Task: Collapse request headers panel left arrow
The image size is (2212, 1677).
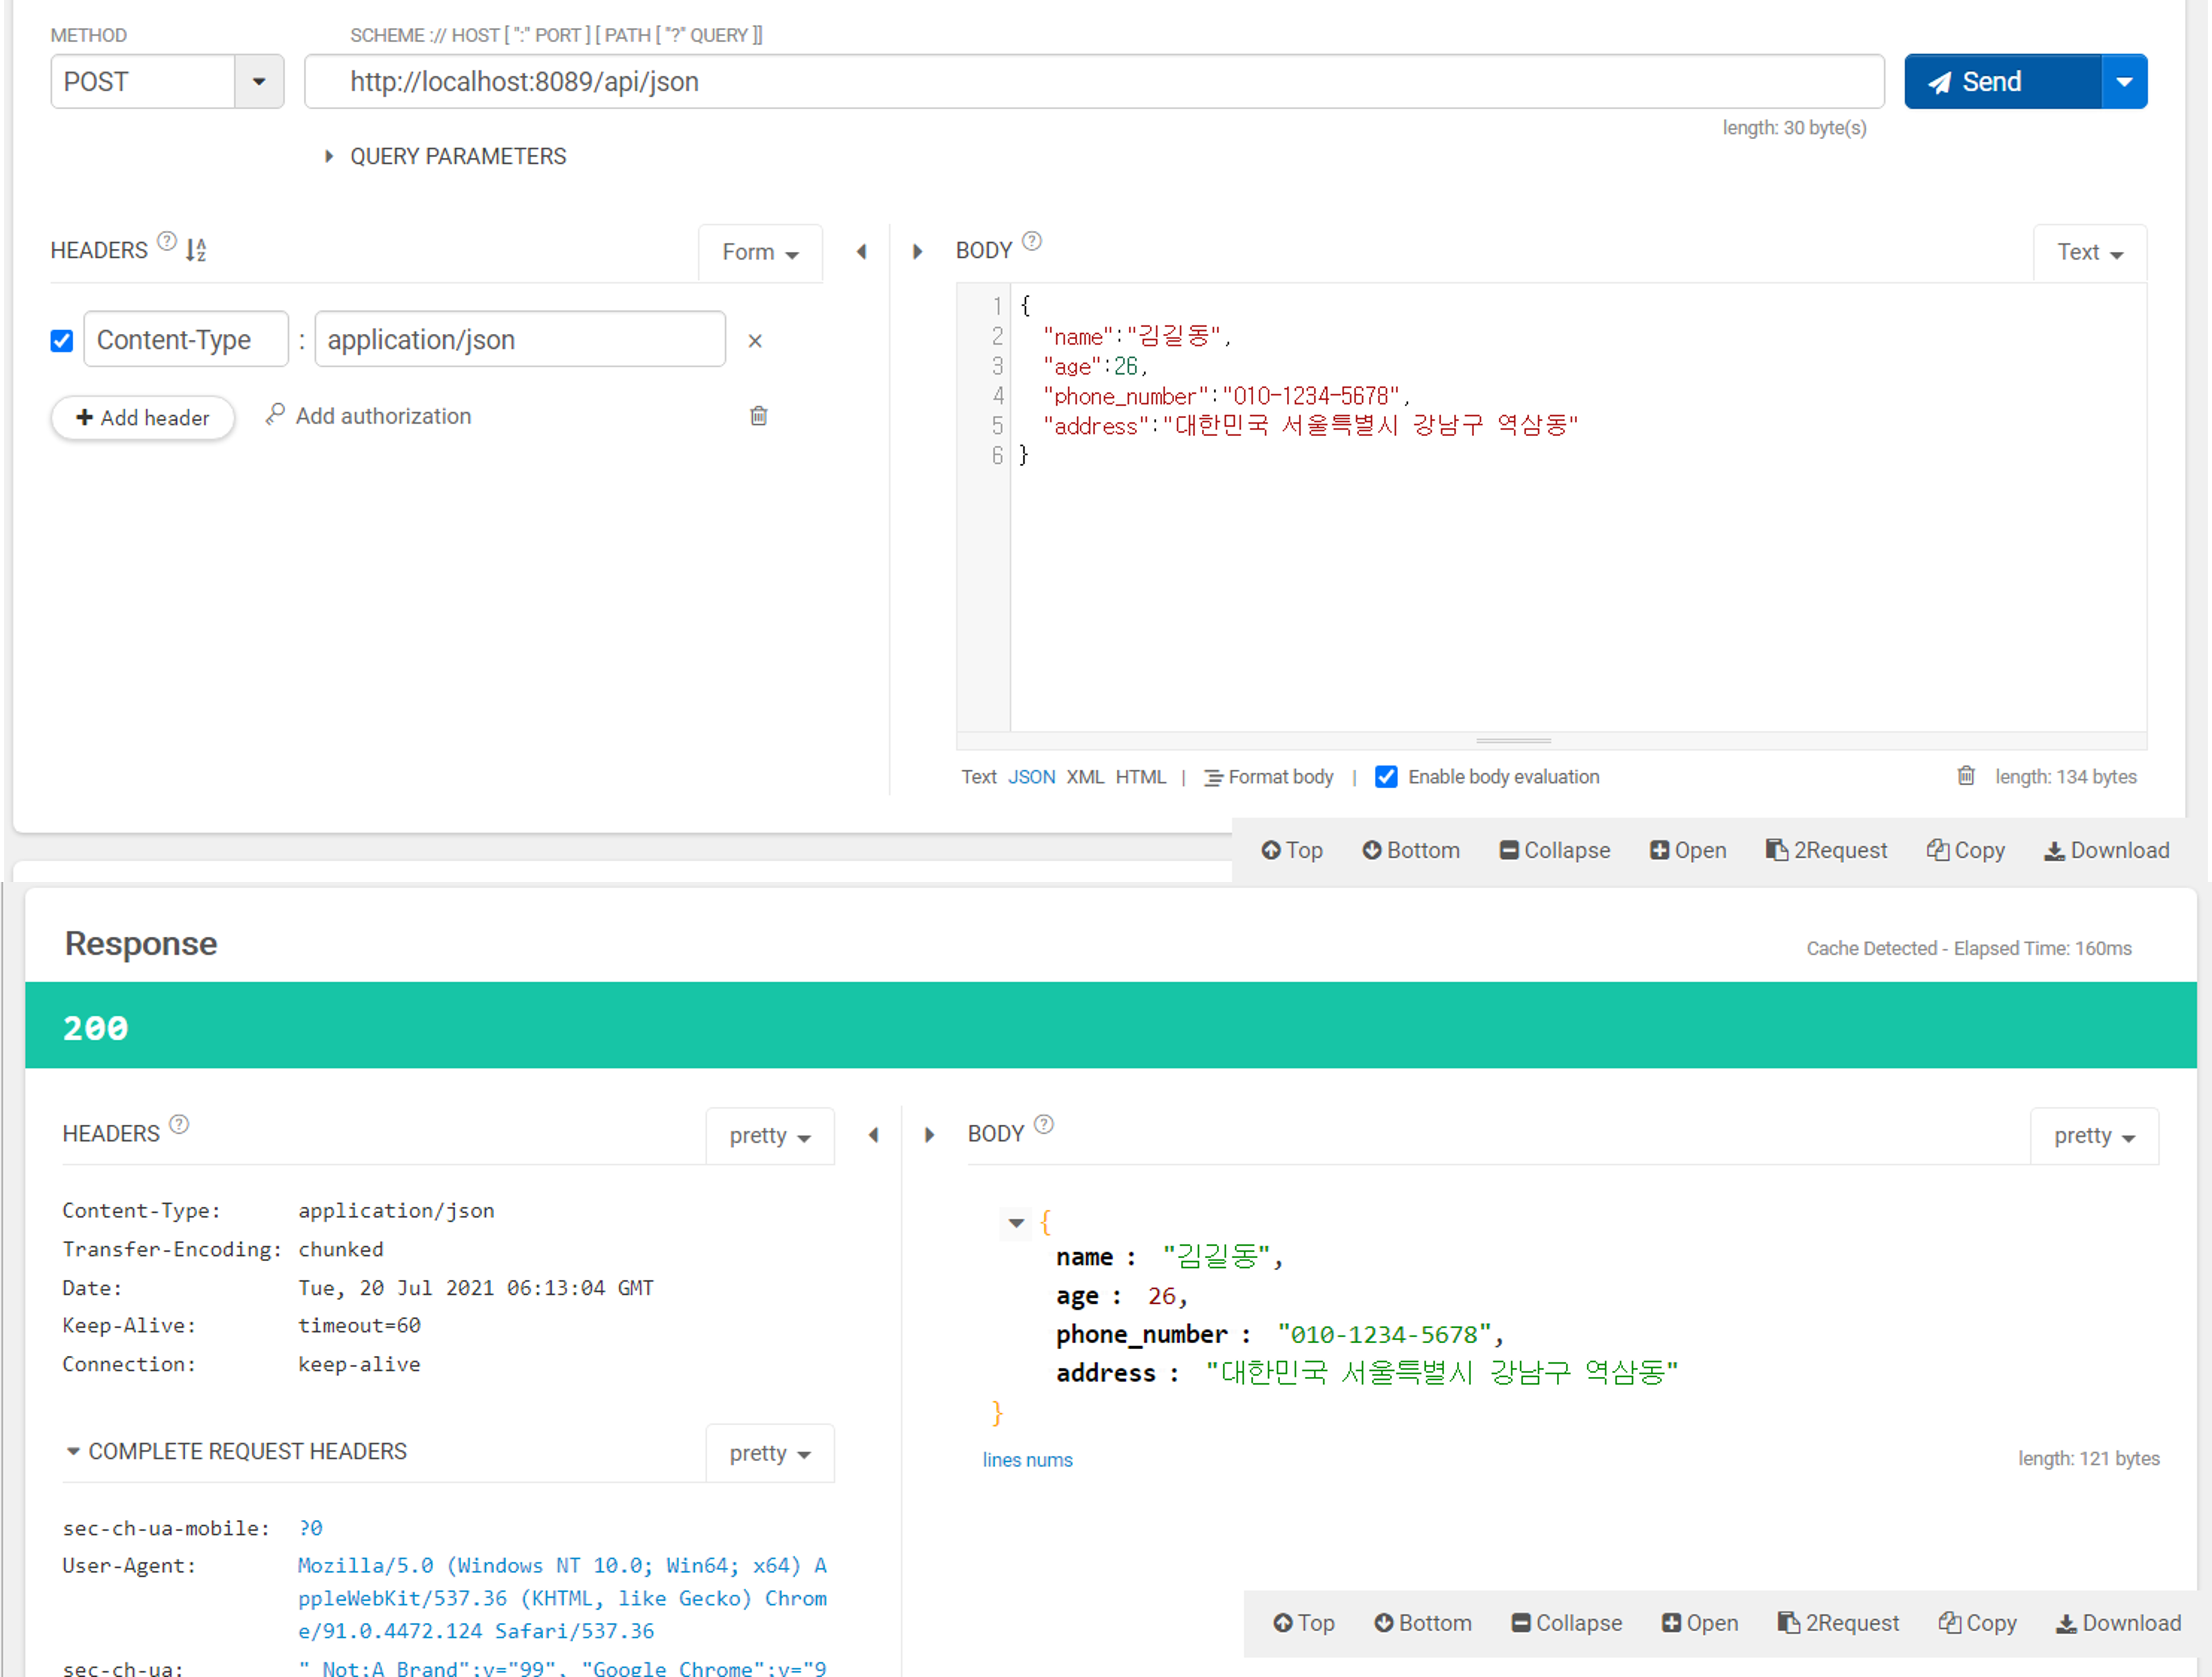Action: pyautogui.click(x=861, y=252)
